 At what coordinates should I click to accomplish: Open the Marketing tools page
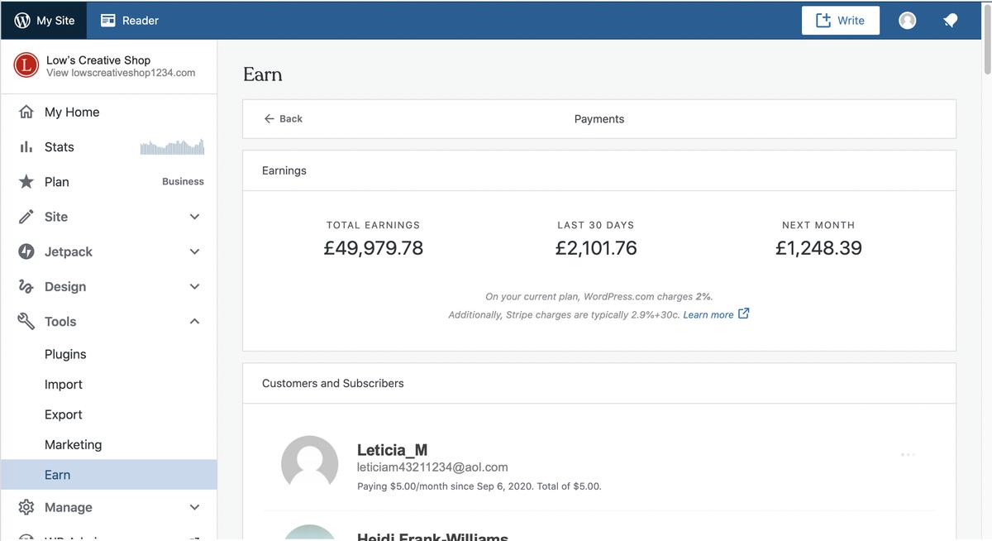point(73,444)
